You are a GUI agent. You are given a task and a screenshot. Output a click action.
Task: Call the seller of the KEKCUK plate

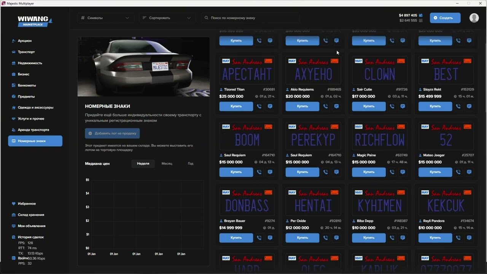pyautogui.click(x=458, y=238)
